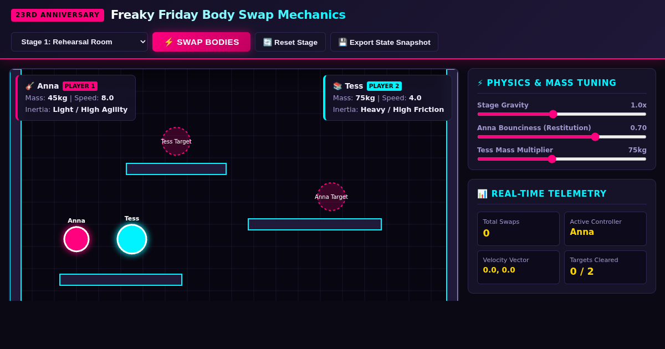
Task: Click the Anna Target circle
Action: click(x=331, y=197)
